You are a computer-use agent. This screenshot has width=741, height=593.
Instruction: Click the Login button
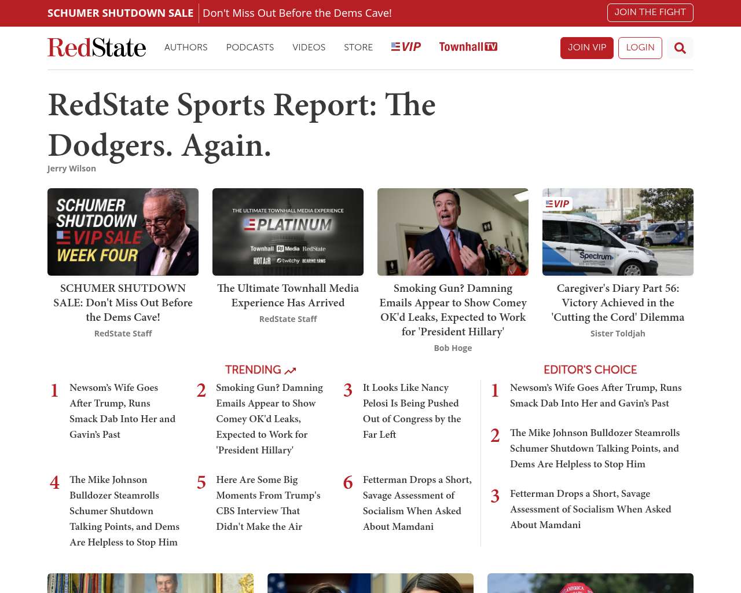click(640, 48)
